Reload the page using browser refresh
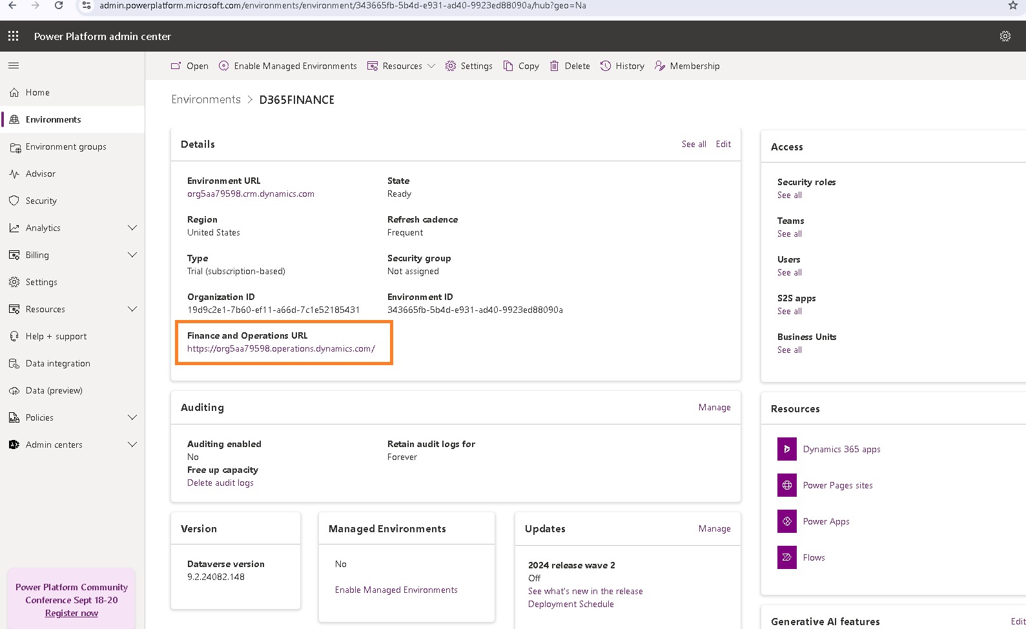This screenshot has width=1026, height=629. pyautogui.click(x=59, y=5)
